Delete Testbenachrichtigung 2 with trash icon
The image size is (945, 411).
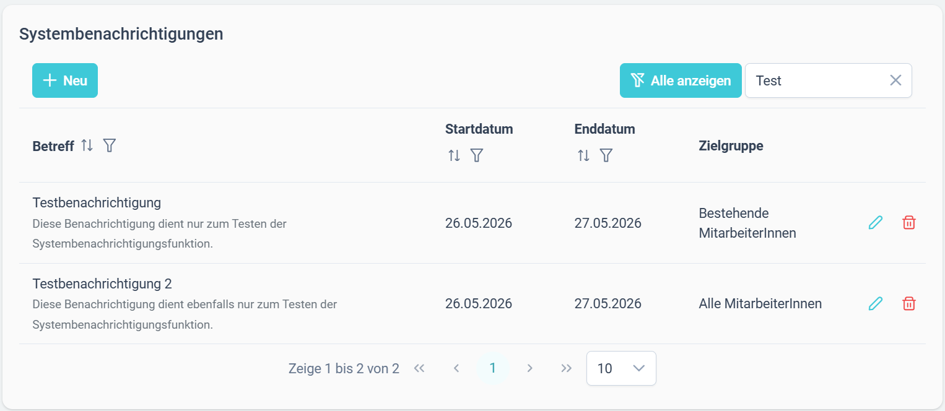pos(908,303)
